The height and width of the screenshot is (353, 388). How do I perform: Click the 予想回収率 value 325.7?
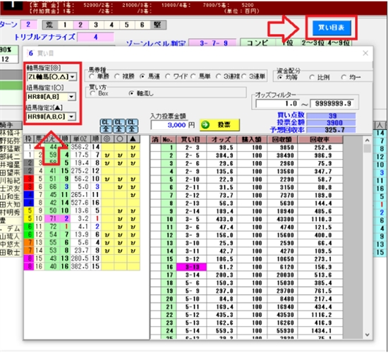click(331, 130)
